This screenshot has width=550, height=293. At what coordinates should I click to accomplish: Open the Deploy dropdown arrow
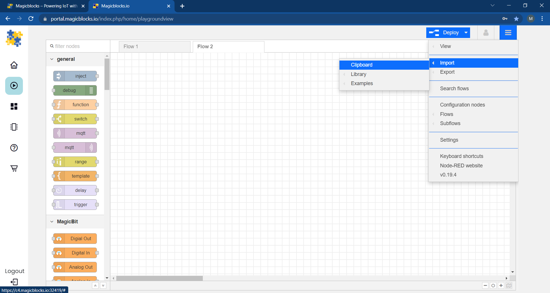[x=466, y=33]
